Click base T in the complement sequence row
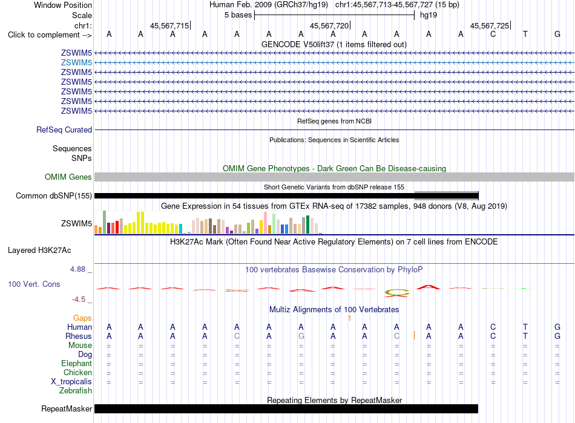 525,34
